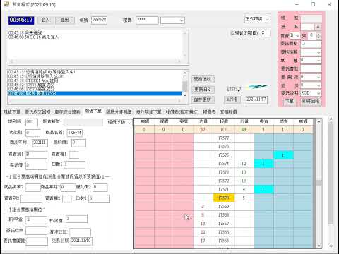Image resolution: width=339 pixels, height=254 pixels.
Task: Select the highlighted blue row in the log list
Action: pos(95,94)
